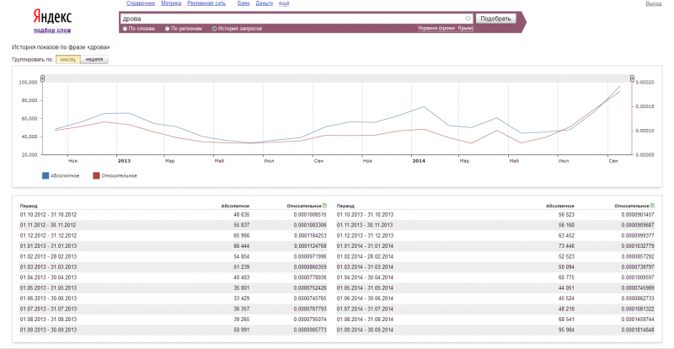Image resolution: width=674 pixels, height=349 pixels.
Task: Select the По словам radio button
Action: tap(125, 29)
